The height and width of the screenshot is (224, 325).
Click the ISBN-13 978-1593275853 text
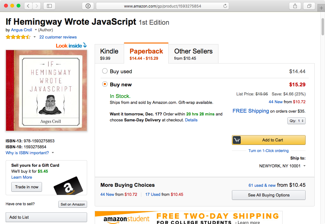point(30,141)
